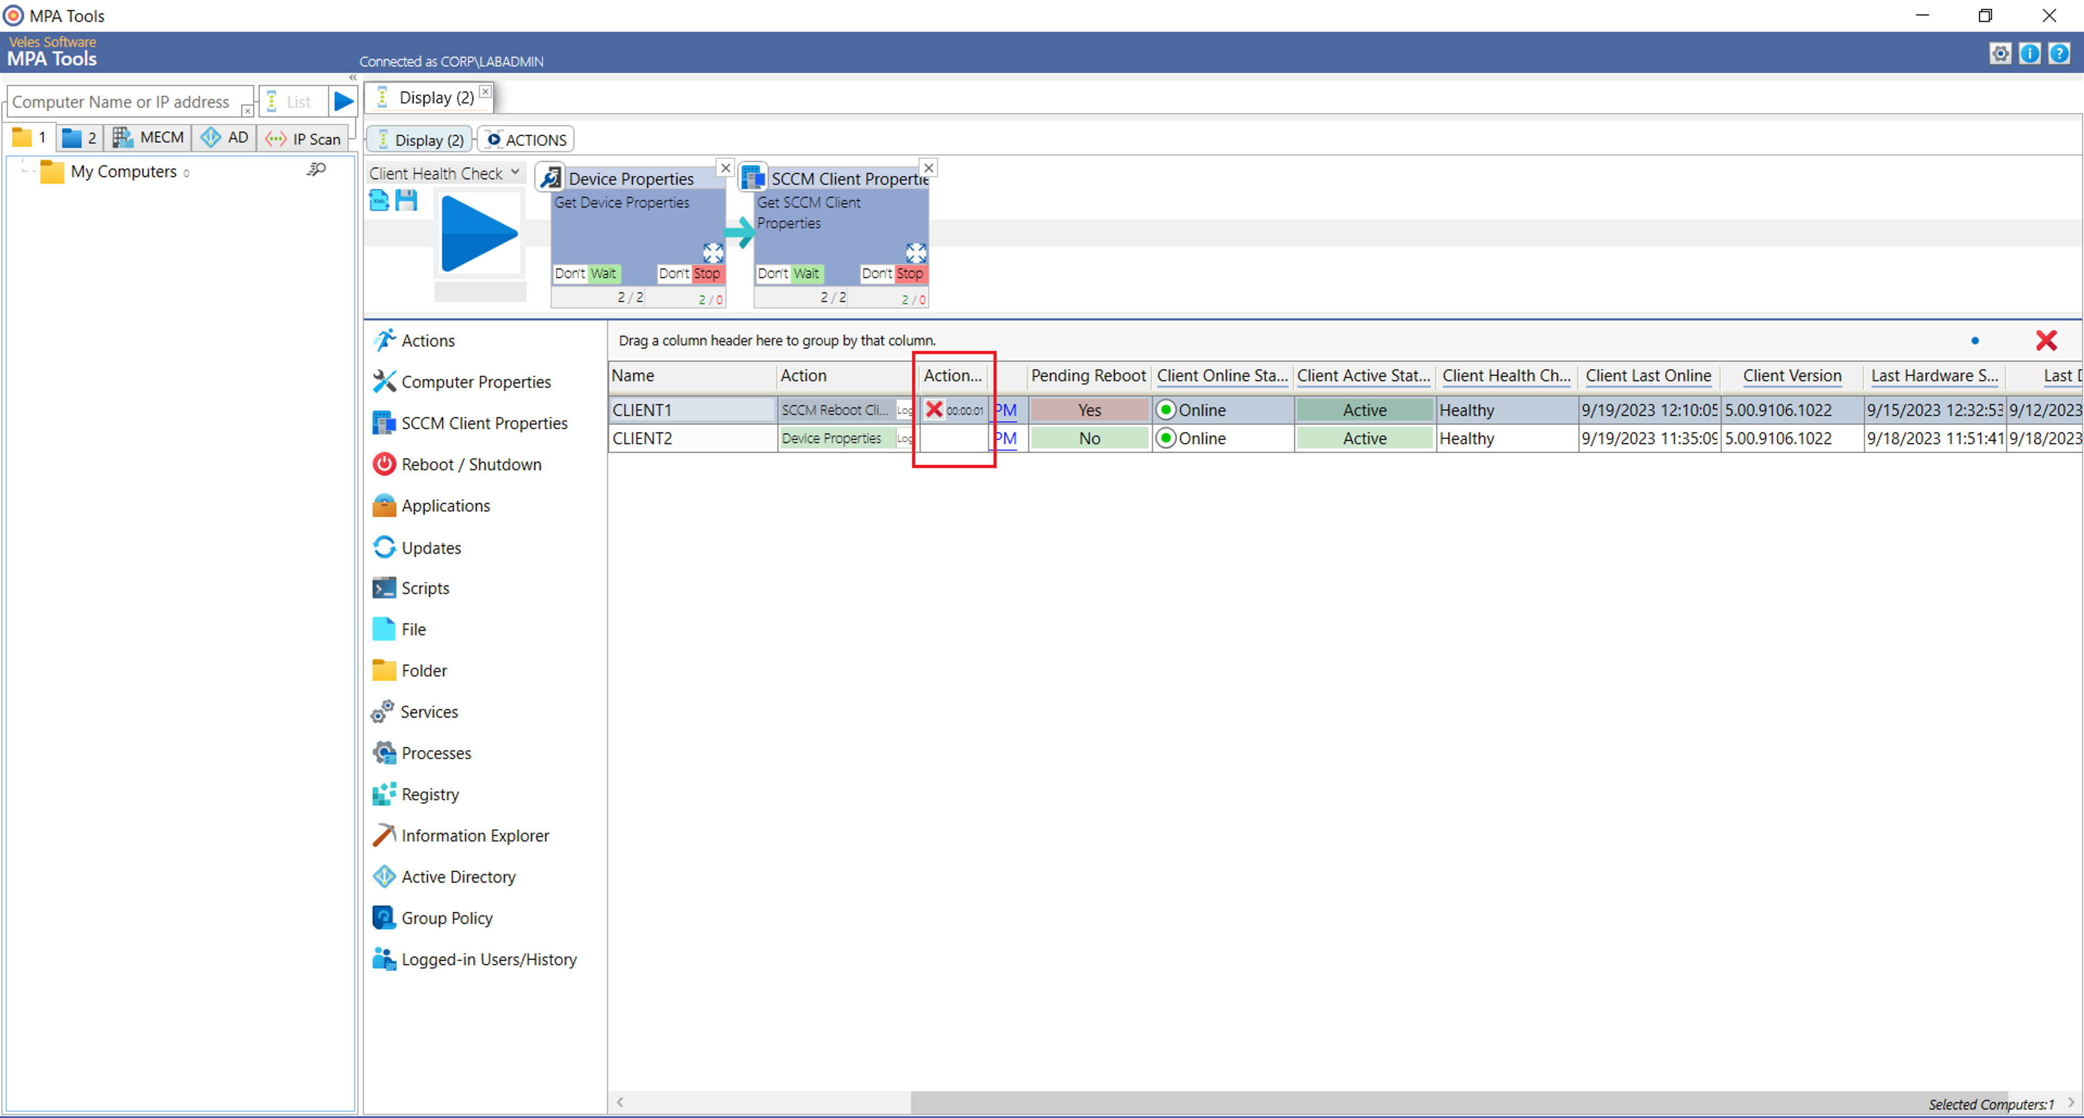Screen dimensions: 2084x1118
Task: Open Computer Properties in the action list
Action: (462, 382)
